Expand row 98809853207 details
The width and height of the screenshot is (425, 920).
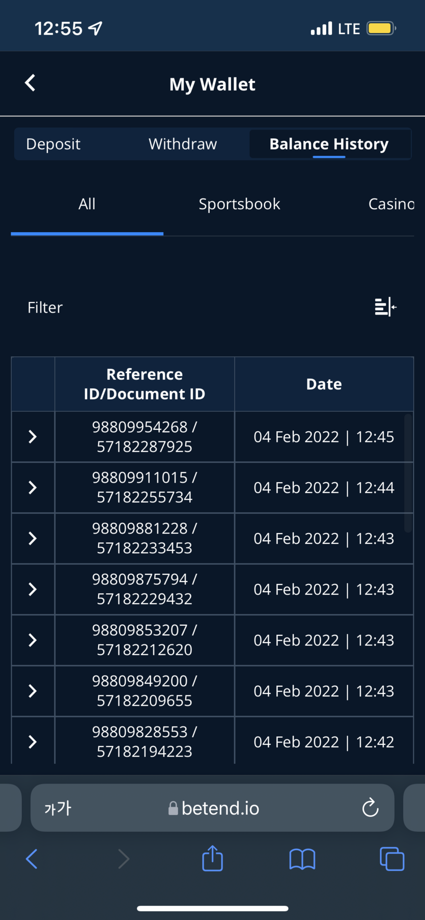[x=33, y=640]
